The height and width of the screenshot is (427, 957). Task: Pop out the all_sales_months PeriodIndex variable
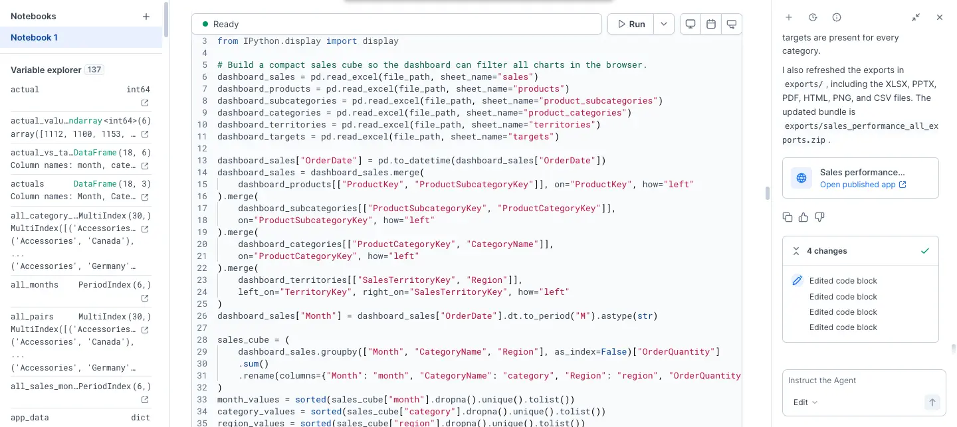(x=145, y=400)
